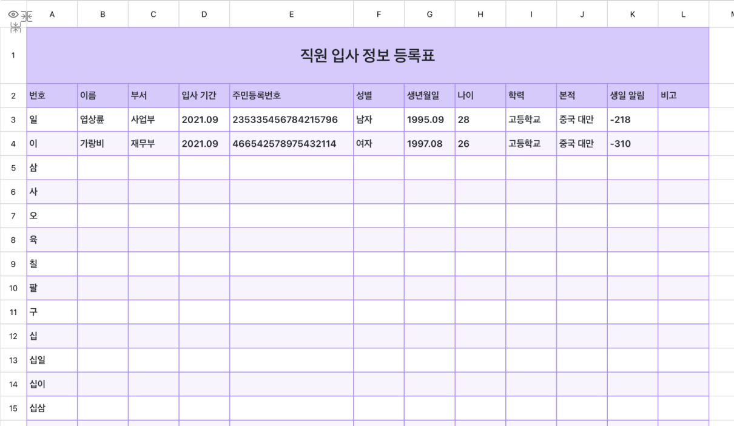The width and height of the screenshot is (734, 426).
Task: Select ID number 235335456784215796
Action: tap(292, 120)
